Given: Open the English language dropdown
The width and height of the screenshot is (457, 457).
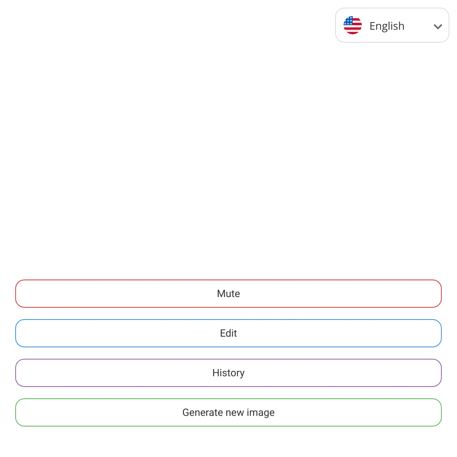Looking at the screenshot, I should tap(392, 25).
